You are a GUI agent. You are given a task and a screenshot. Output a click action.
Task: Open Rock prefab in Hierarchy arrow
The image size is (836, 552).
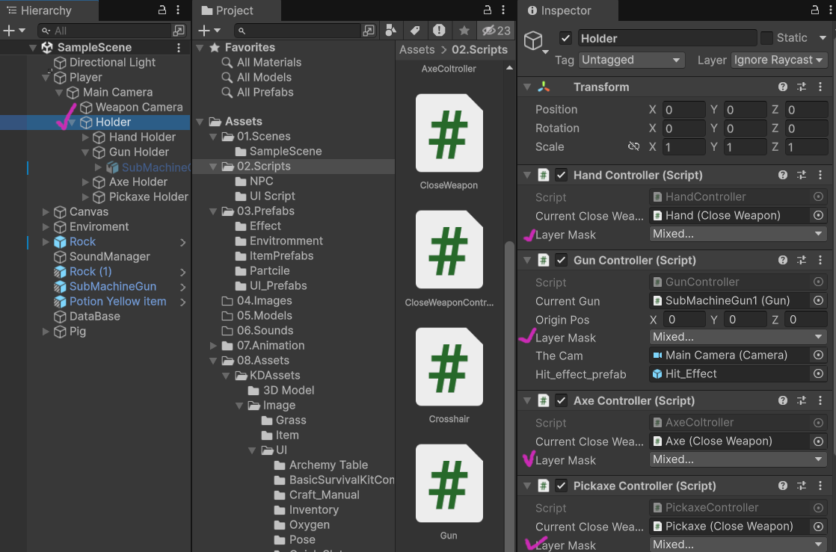183,242
